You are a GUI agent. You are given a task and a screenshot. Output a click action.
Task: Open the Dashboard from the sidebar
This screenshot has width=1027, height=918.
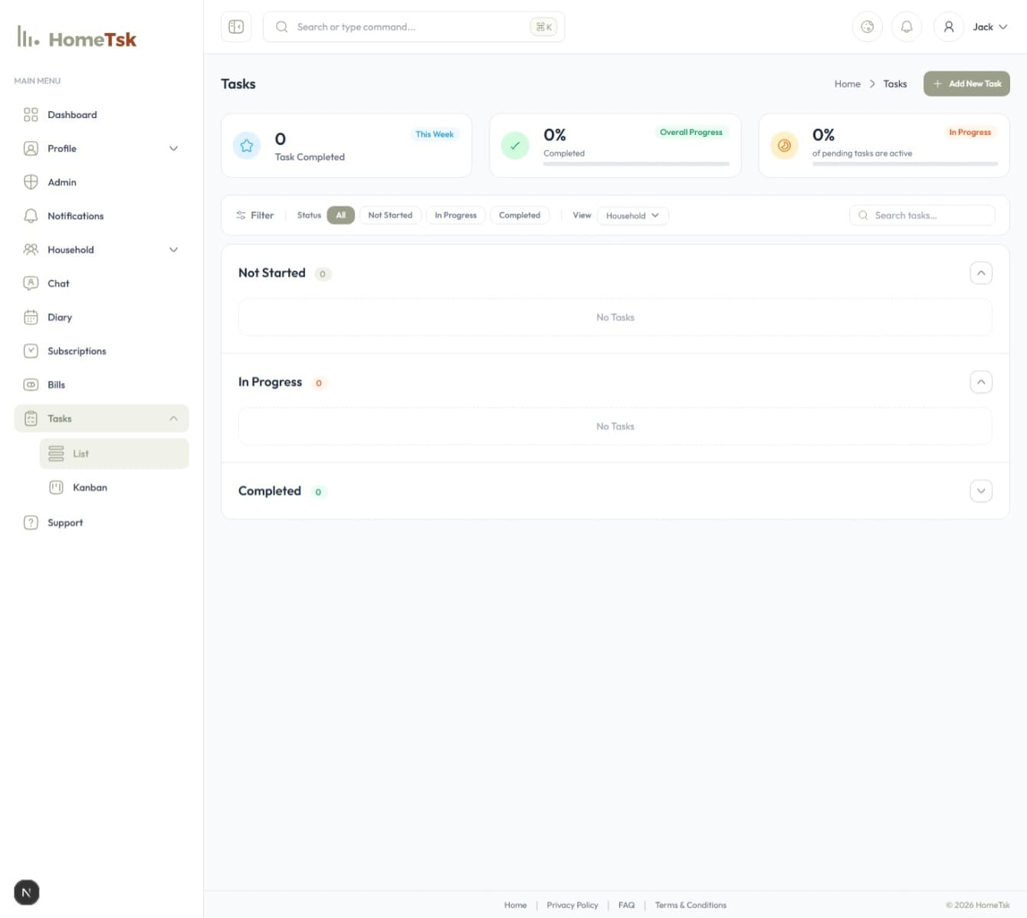point(72,114)
